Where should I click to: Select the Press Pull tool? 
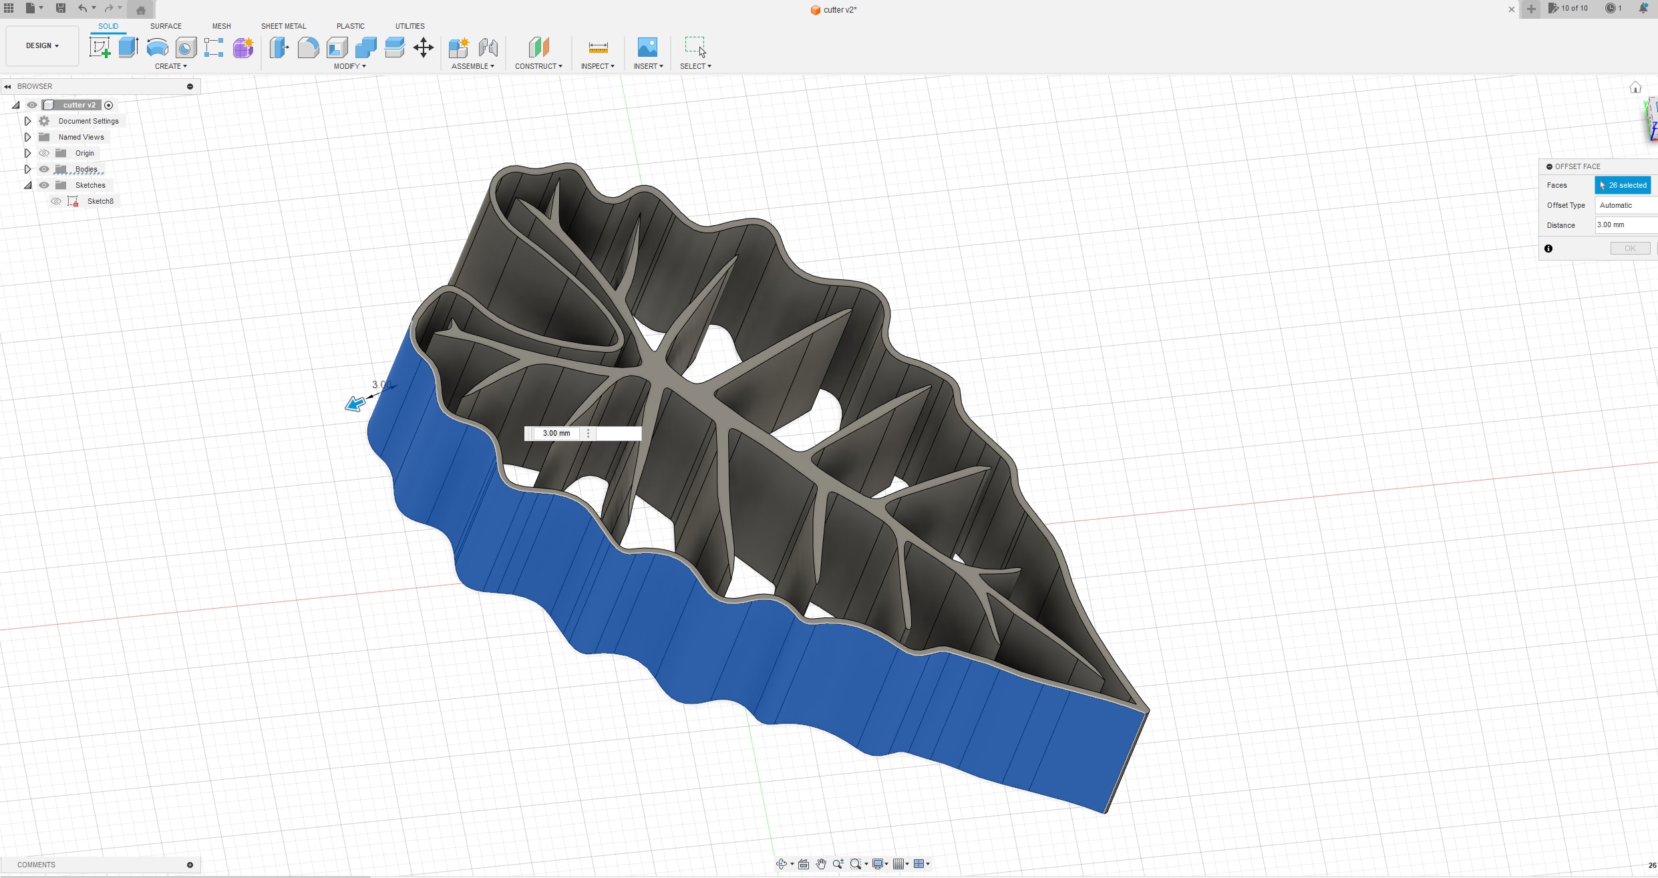coord(279,47)
